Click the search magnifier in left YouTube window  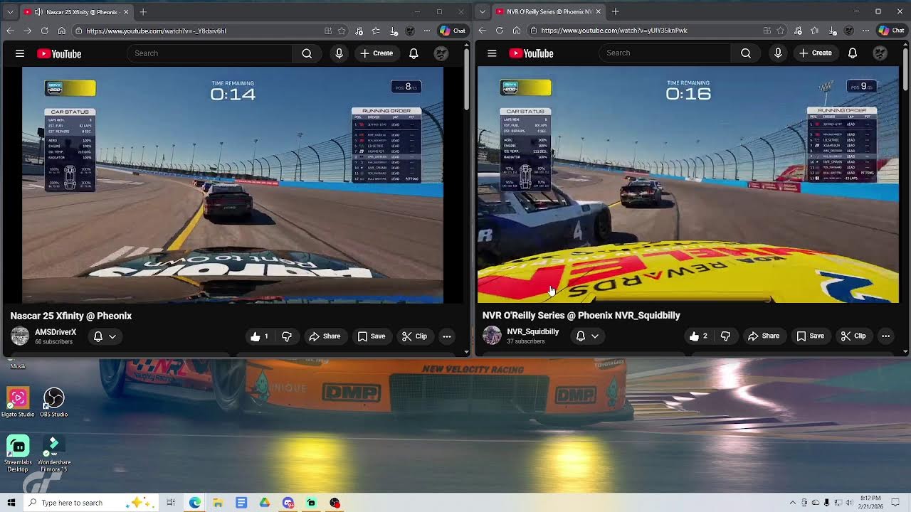[x=307, y=53]
